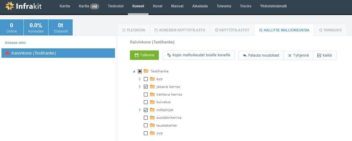This screenshot has height=141, width=352.
Task: Select Kaivinkone (Testihanke) machine row
Action: click(x=58, y=53)
